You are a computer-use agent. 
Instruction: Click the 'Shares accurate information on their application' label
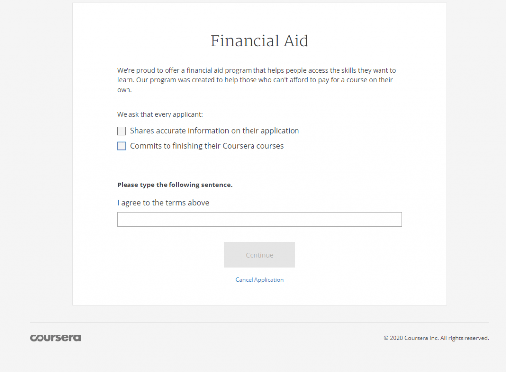pyautogui.click(x=214, y=131)
